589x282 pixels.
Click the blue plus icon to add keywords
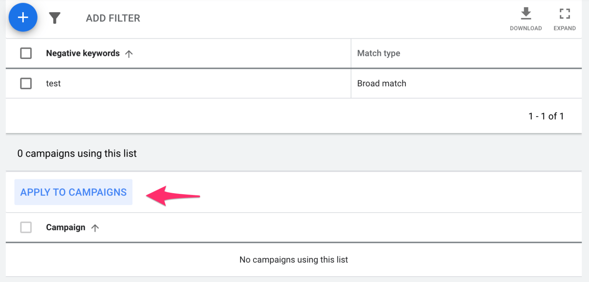click(23, 17)
